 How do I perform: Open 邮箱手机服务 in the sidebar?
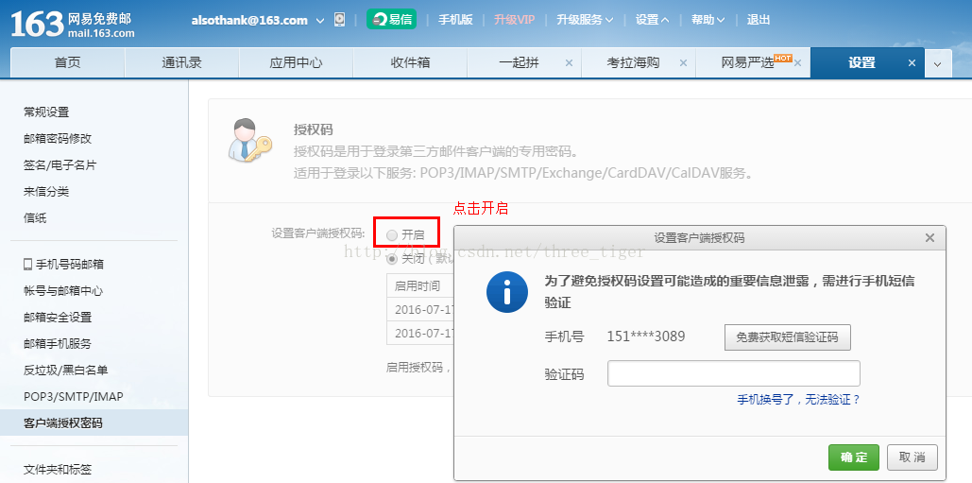click(x=58, y=344)
